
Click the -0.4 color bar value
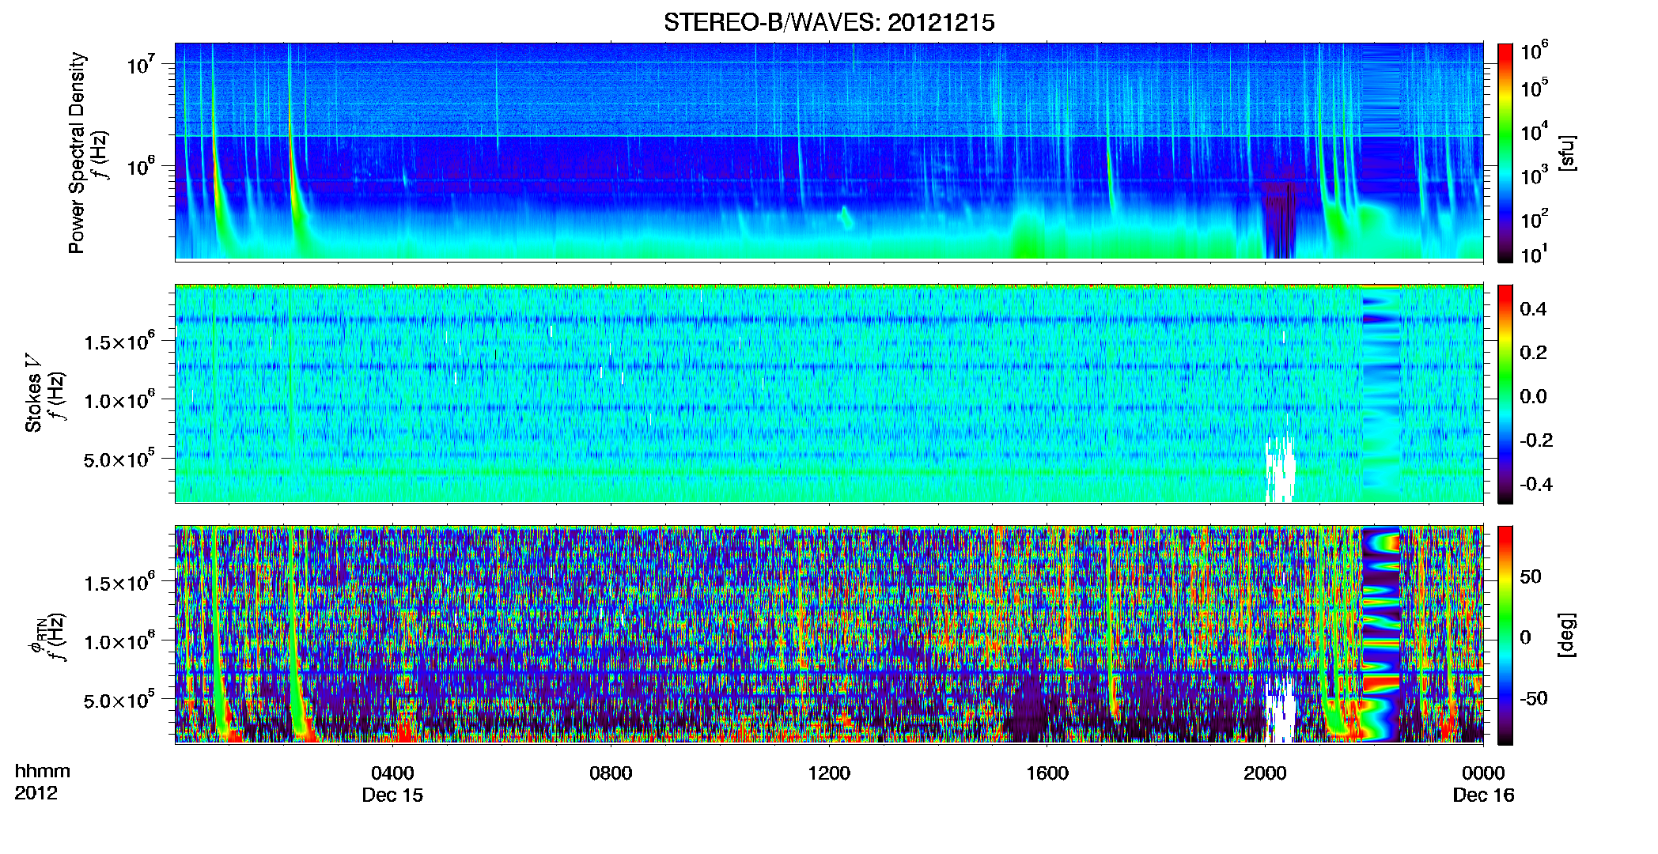click(1536, 484)
